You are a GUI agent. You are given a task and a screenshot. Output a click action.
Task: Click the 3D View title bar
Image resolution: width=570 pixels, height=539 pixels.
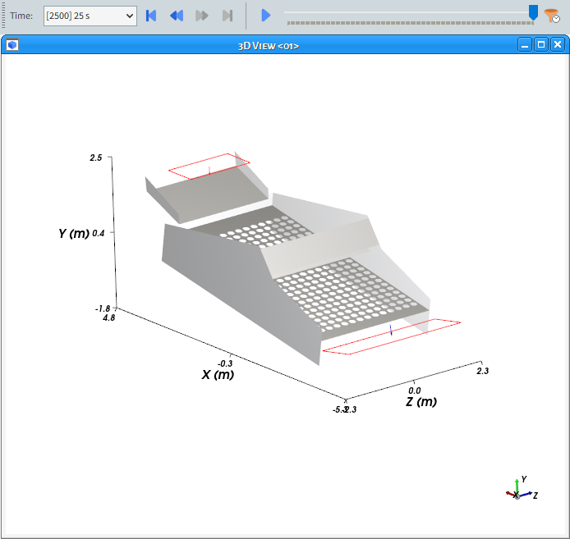tap(268, 45)
